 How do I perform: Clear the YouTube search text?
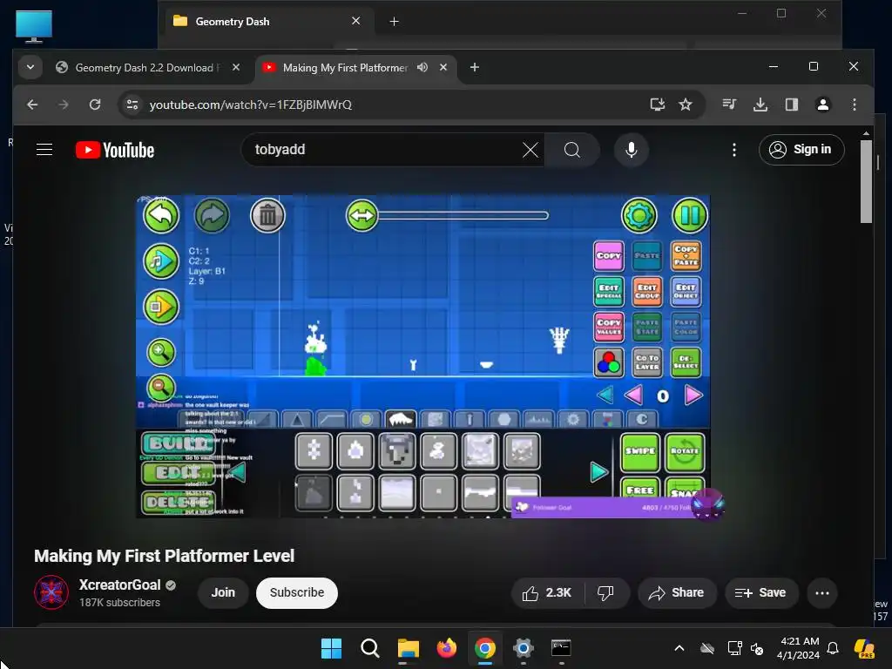[x=530, y=150]
